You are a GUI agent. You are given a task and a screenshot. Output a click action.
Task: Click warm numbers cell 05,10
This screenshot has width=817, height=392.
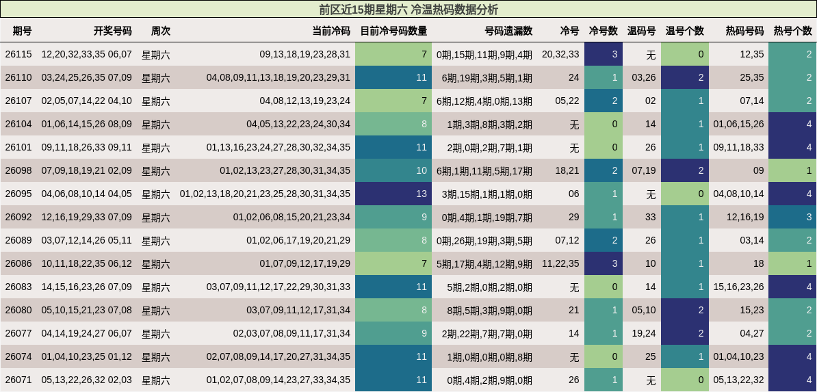[x=643, y=310]
